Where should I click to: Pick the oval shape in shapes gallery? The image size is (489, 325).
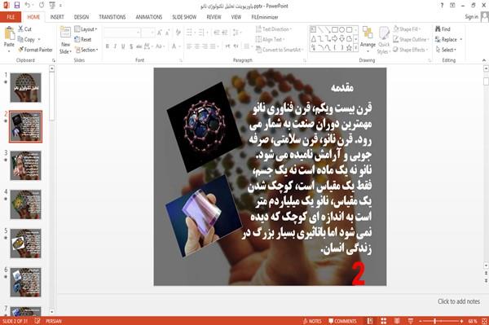[342, 29]
